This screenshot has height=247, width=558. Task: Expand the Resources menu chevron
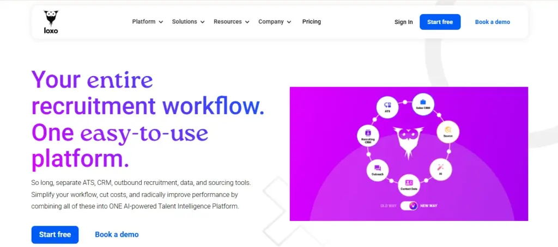(x=247, y=22)
